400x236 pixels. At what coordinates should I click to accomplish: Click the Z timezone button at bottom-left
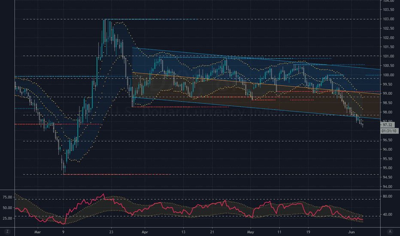[x=7, y=232]
